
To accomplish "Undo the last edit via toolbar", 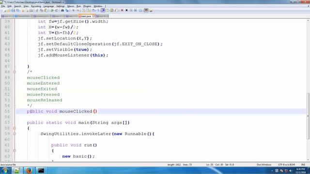I will click(52, 10).
